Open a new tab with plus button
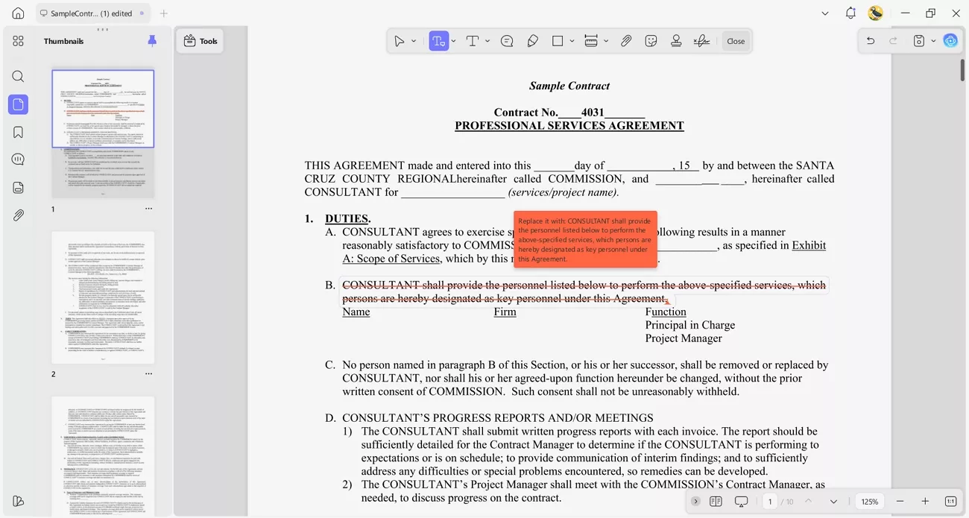The height and width of the screenshot is (518, 969). click(164, 13)
